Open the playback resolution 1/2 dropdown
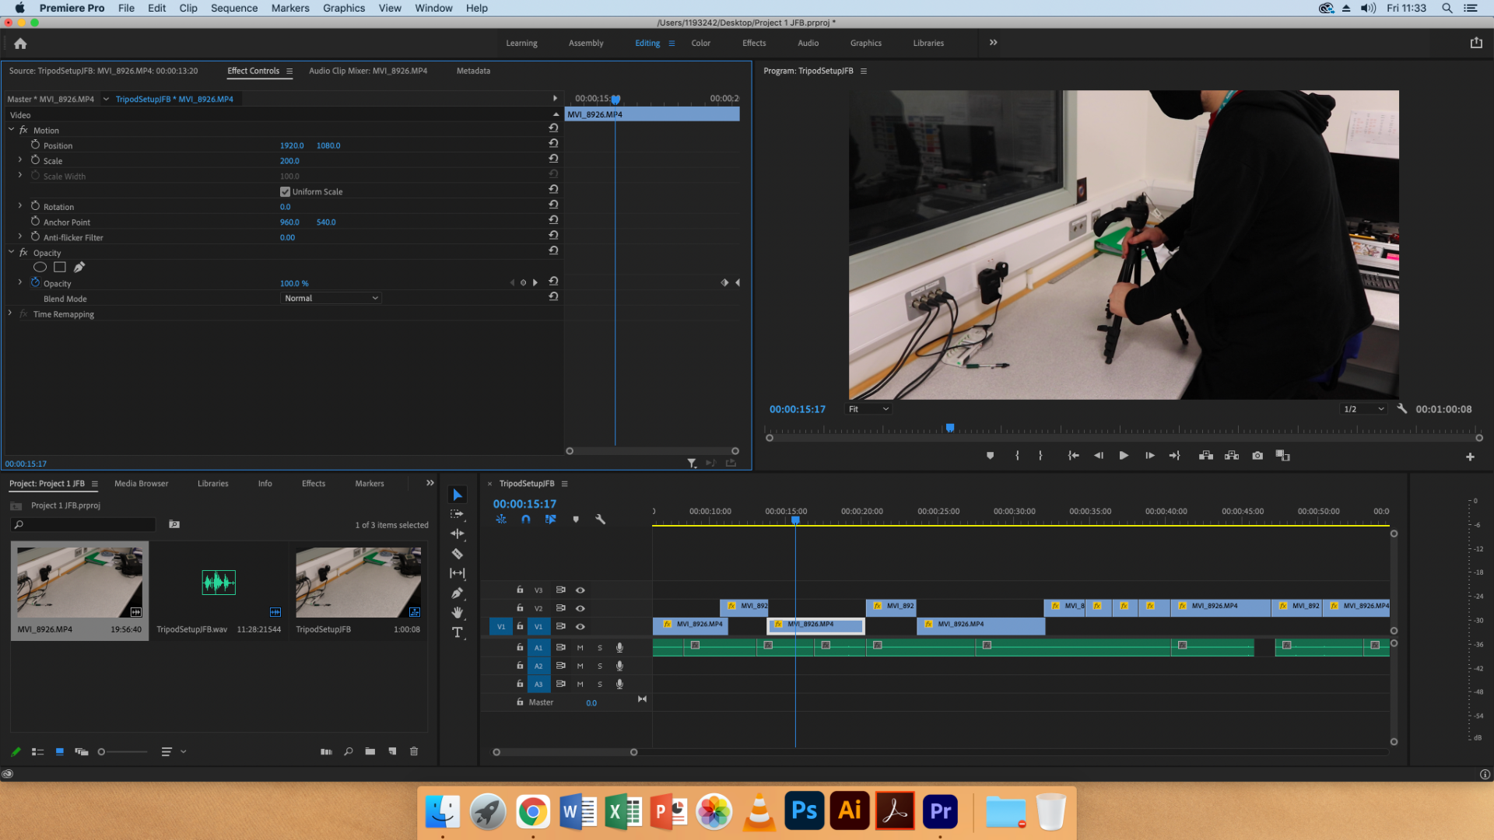Viewport: 1494px width, 840px height. (1363, 408)
